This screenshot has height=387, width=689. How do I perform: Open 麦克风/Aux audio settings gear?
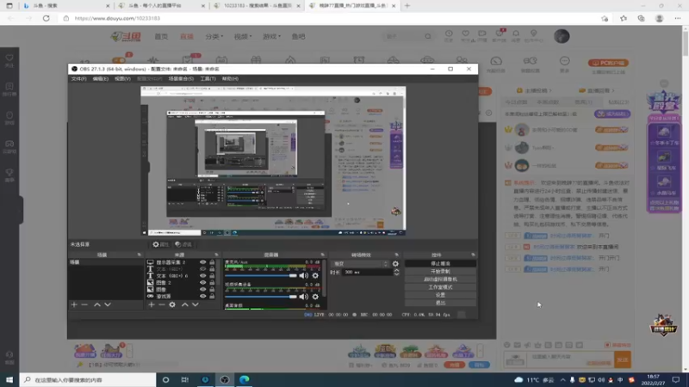pos(315,275)
